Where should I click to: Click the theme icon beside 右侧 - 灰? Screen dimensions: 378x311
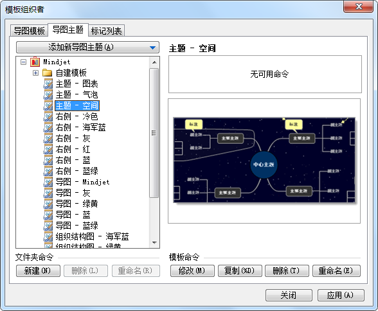pos(48,138)
